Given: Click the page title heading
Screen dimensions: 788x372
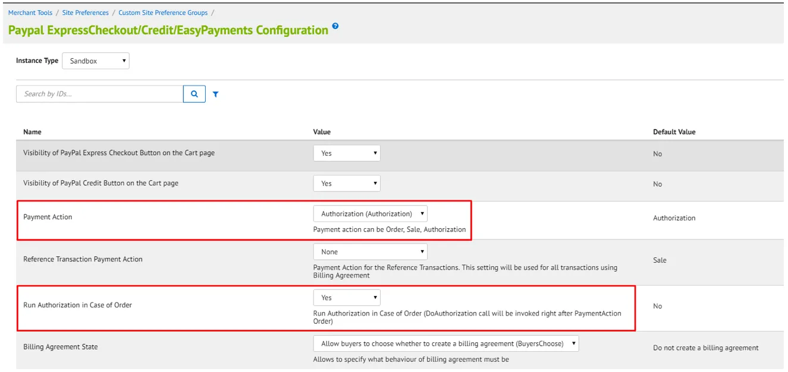Looking at the screenshot, I should tap(168, 30).
